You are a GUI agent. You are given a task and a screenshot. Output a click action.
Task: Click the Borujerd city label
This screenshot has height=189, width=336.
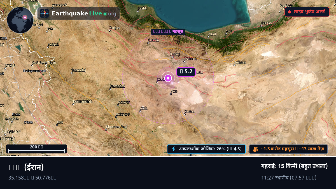123,114
